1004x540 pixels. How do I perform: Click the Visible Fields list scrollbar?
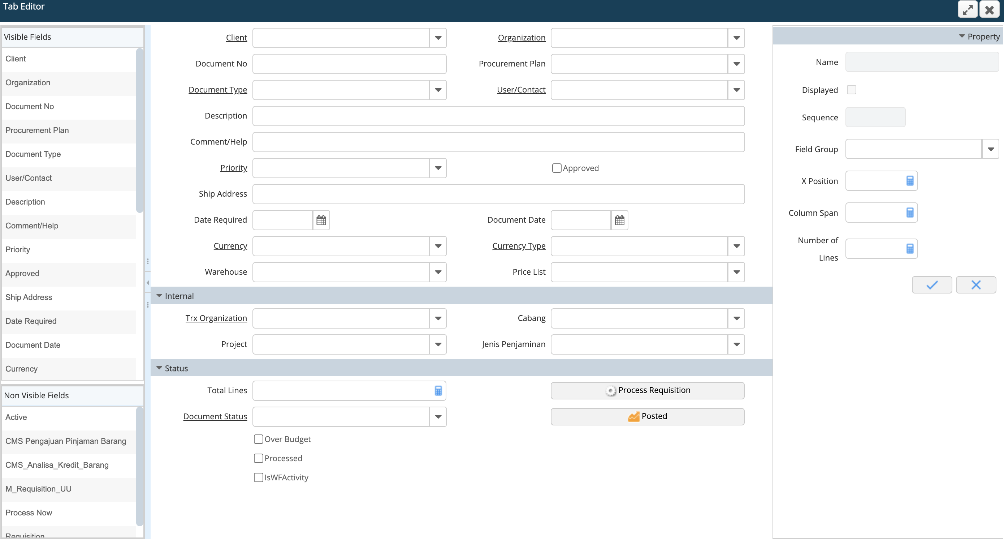(x=139, y=131)
